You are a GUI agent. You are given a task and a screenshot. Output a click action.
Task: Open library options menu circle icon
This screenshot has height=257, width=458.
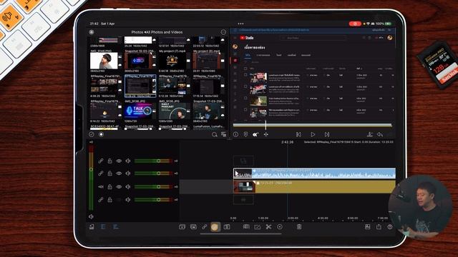tap(223, 32)
